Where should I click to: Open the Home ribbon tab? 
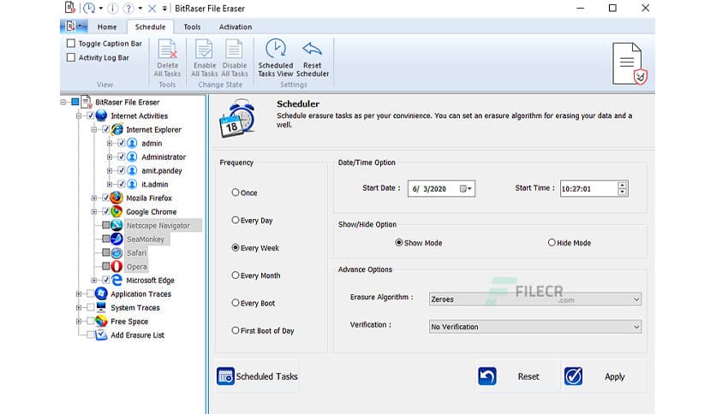point(107,27)
